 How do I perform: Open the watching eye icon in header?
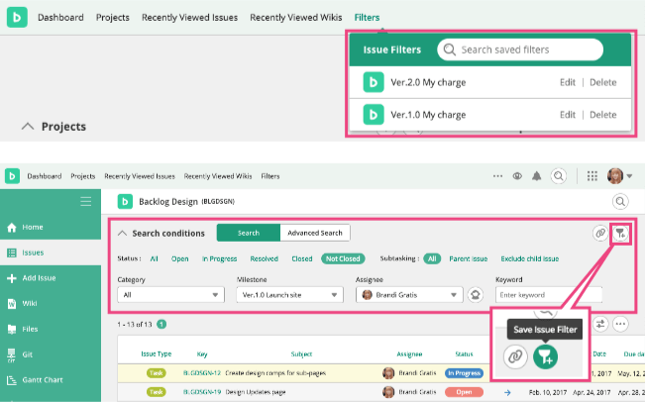point(517,176)
